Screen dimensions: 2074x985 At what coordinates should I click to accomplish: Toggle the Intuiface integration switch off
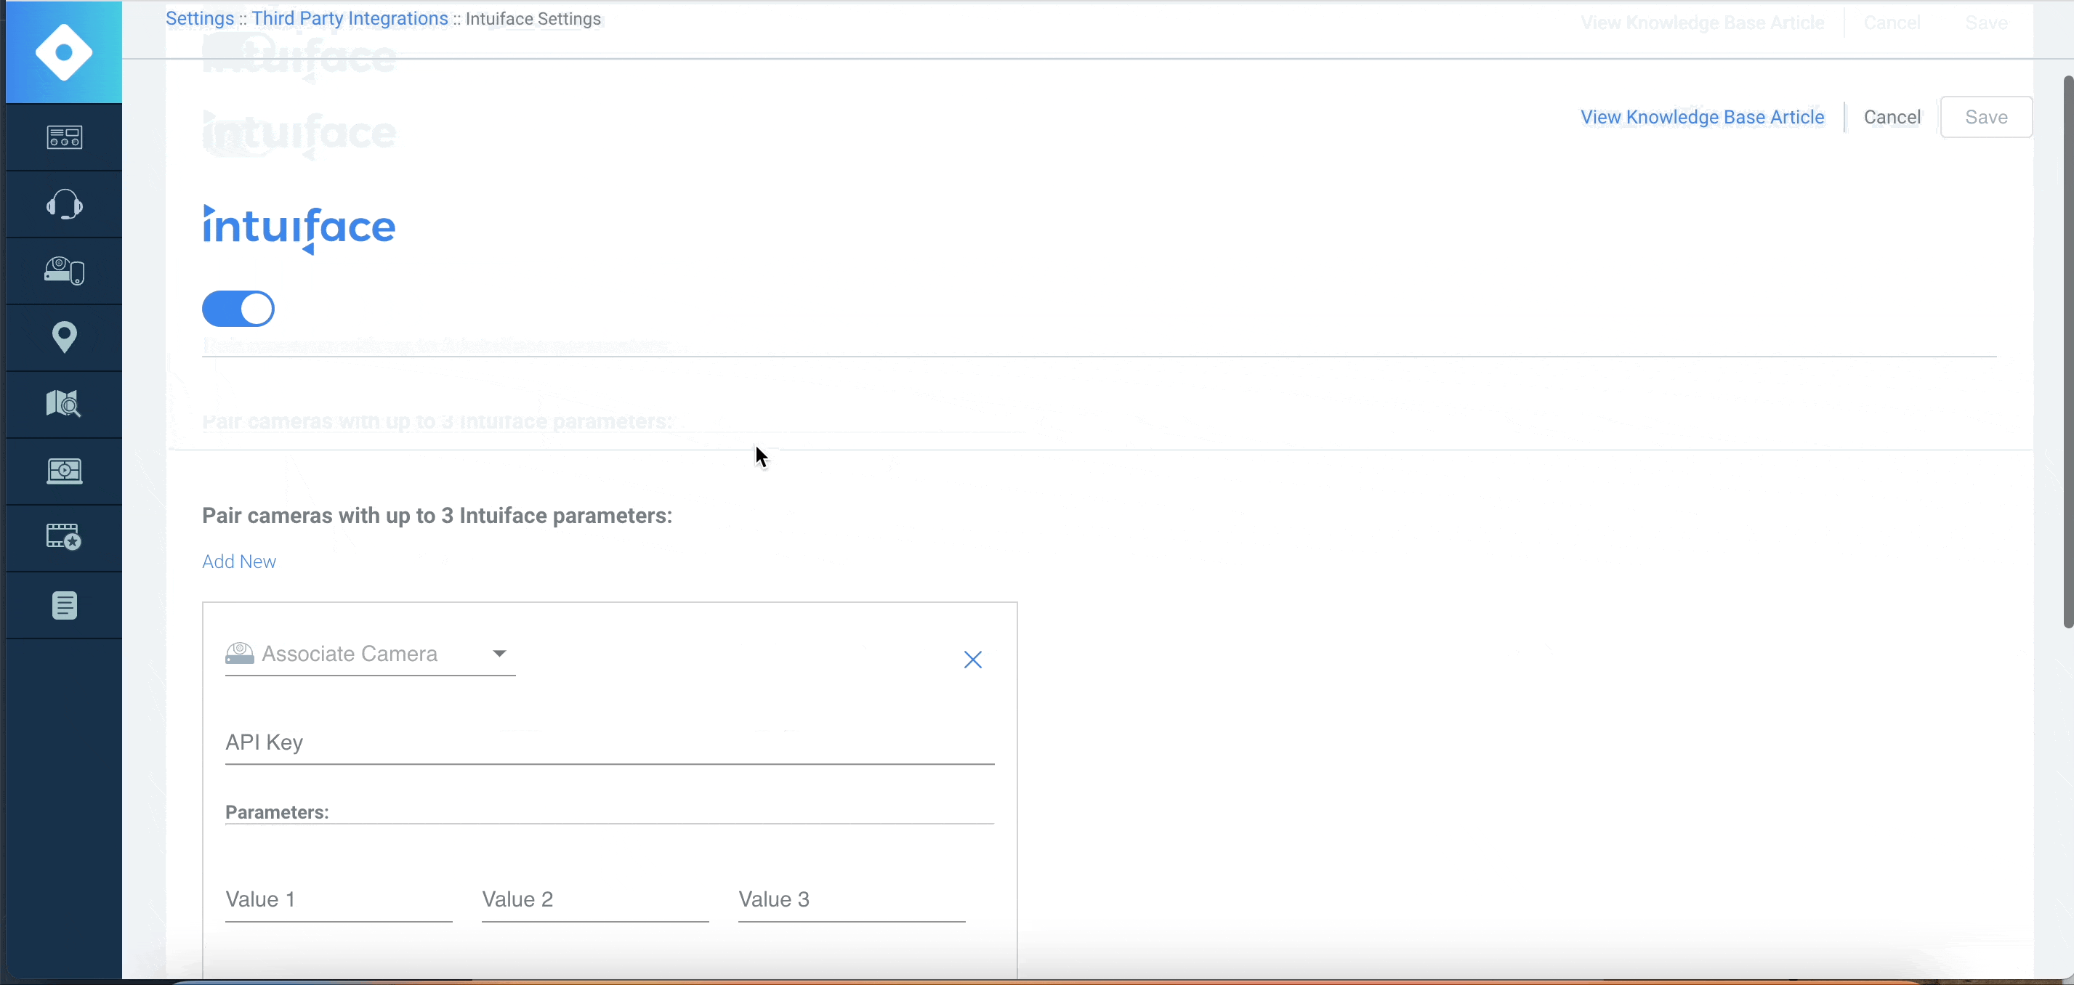click(238, 309)
